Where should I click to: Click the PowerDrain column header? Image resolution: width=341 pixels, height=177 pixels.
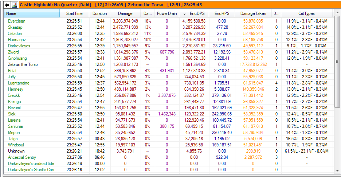(167, 13)
